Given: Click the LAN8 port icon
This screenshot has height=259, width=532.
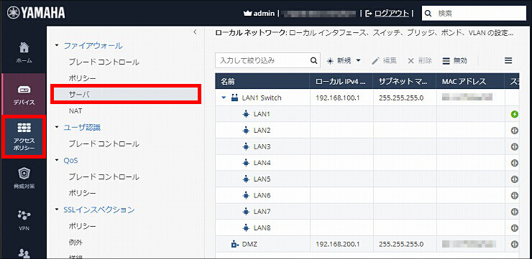Looking at the screenshot, I should coord(247,228).
